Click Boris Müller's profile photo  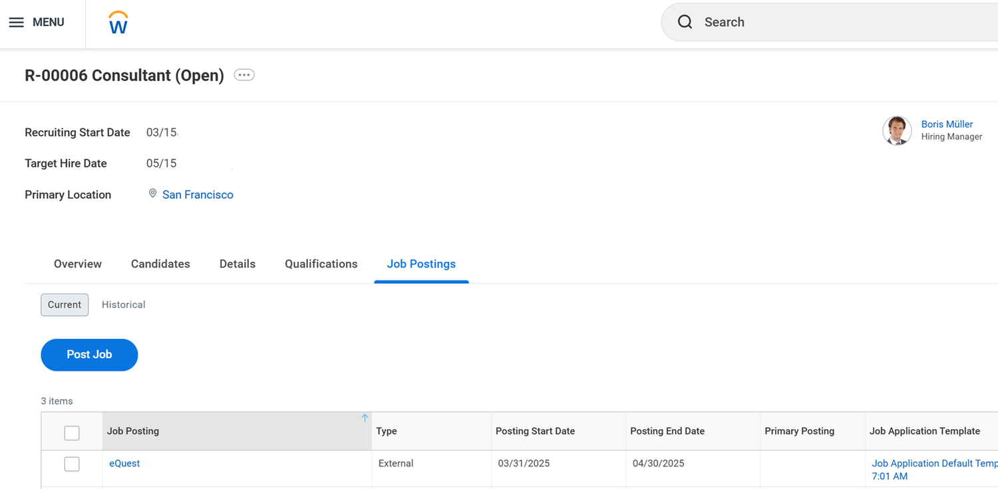897,130
